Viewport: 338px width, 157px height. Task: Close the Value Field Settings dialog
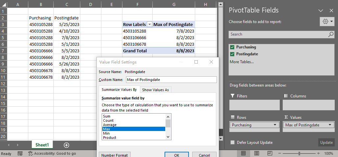[x=211, y=62]
